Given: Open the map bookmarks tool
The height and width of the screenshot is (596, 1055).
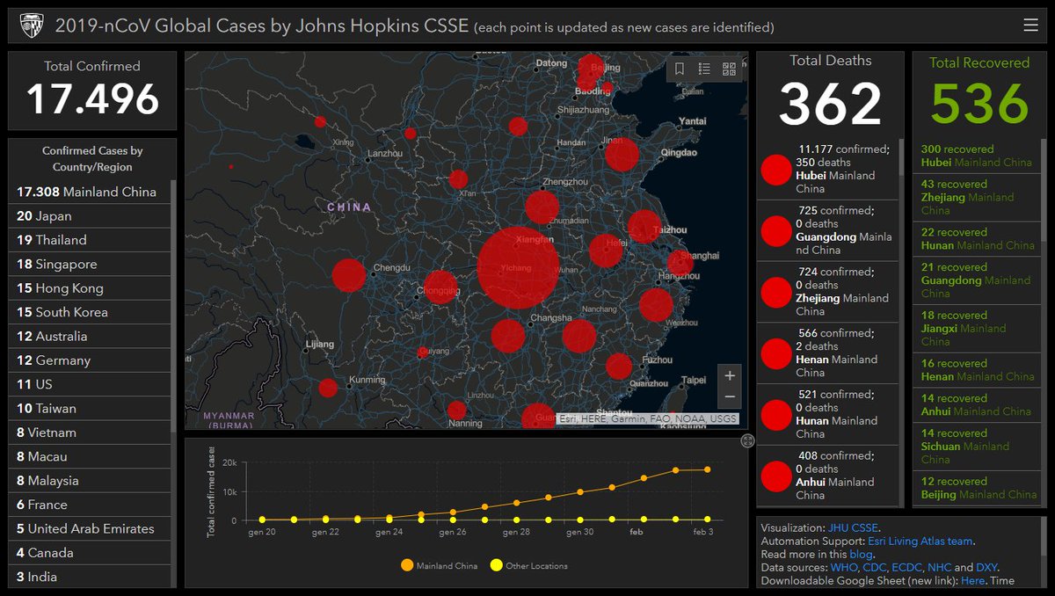Looking at the screenshot, I should (680, 69).
